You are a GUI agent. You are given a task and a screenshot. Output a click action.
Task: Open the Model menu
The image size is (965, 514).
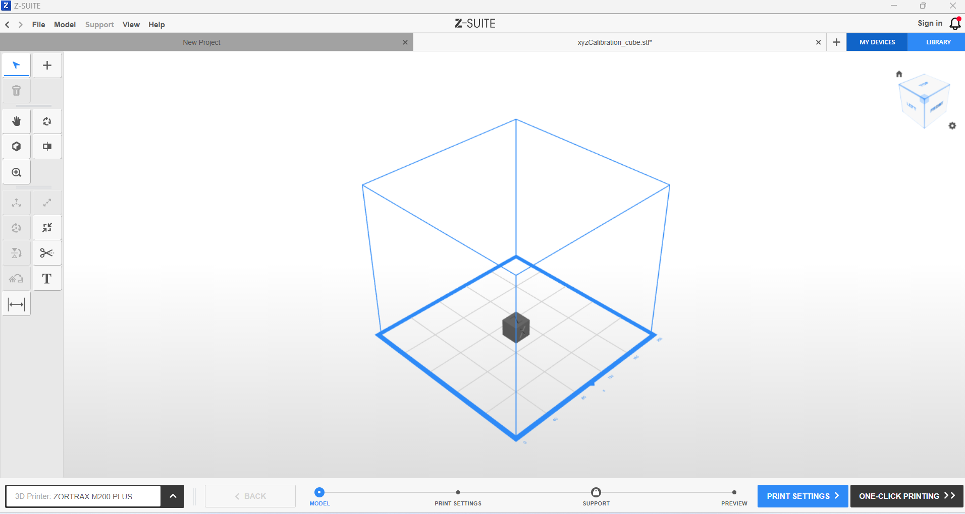[x=65, y=25]
